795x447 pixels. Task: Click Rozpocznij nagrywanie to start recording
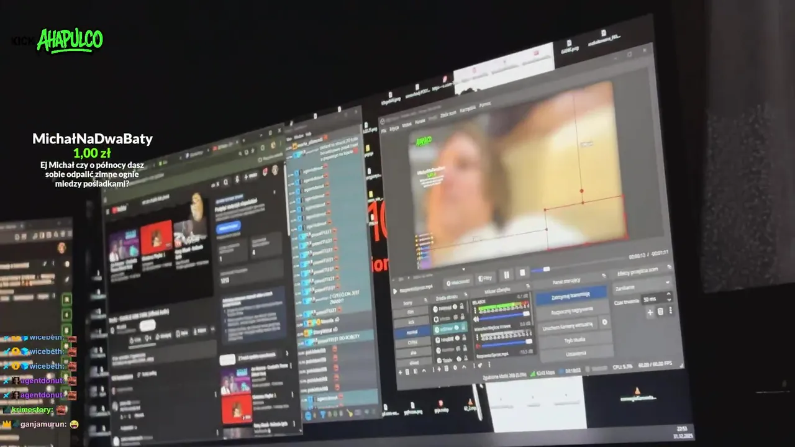[573, 311]
